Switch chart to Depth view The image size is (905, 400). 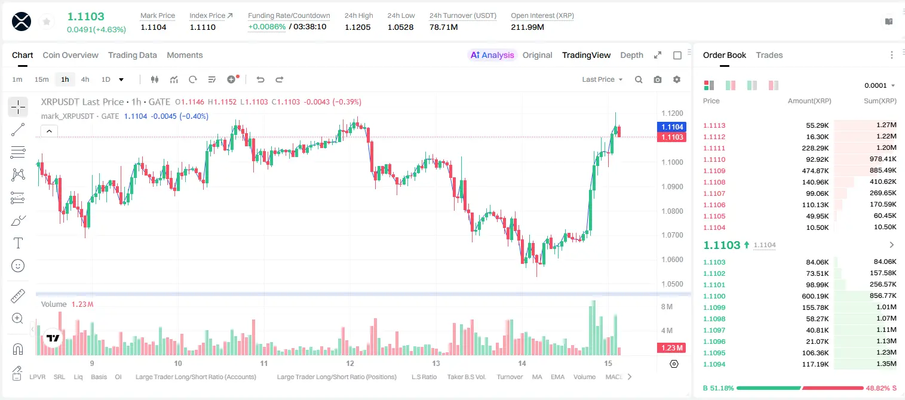(x=631, y=55)
